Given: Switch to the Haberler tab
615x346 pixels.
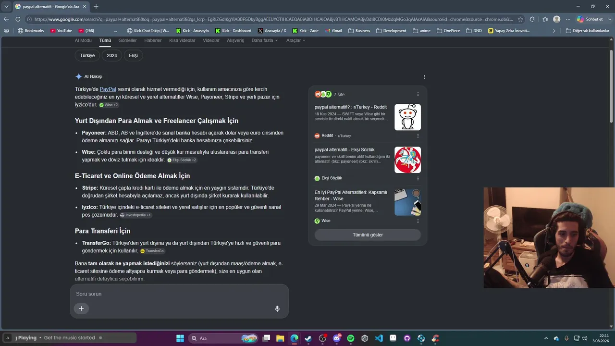Looking at the screenshot, I should pos(153,40).
